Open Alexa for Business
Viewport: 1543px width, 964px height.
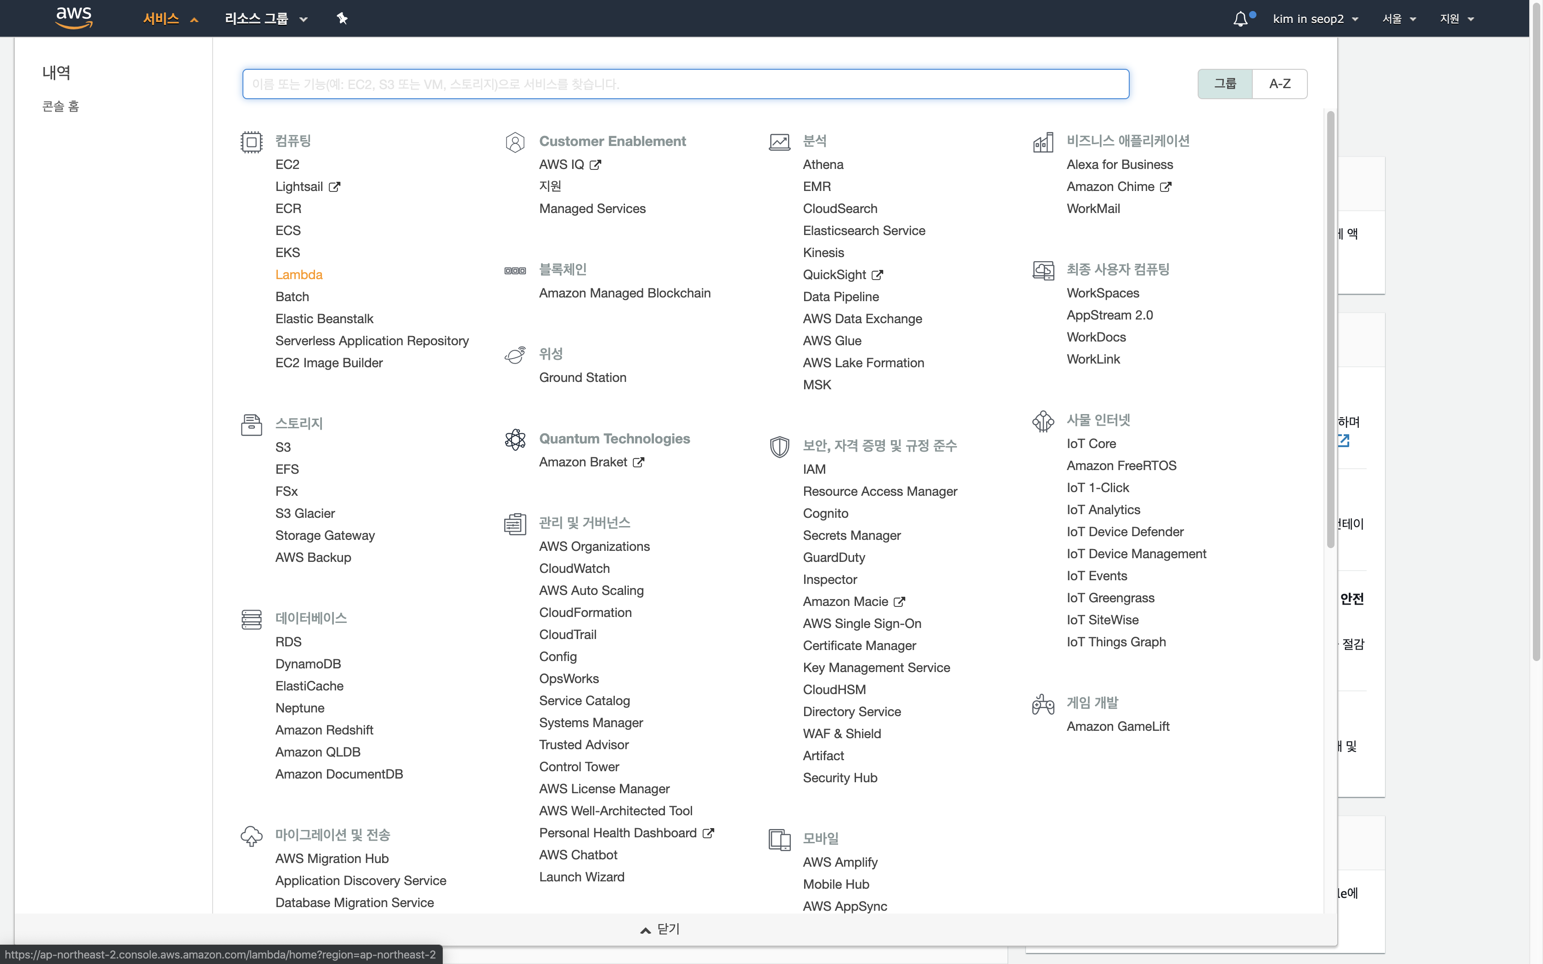1120,164
